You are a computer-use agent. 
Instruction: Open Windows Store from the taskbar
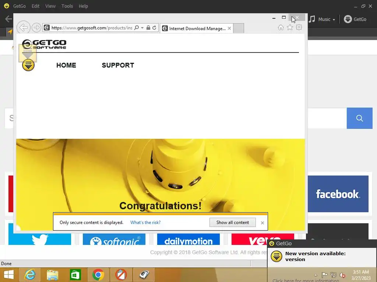coord(75,275)
